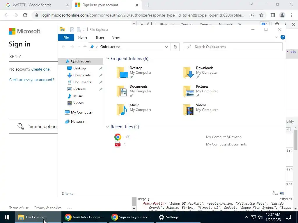
Task: Click 8 items status bar text
Action: tap(68, 194)
